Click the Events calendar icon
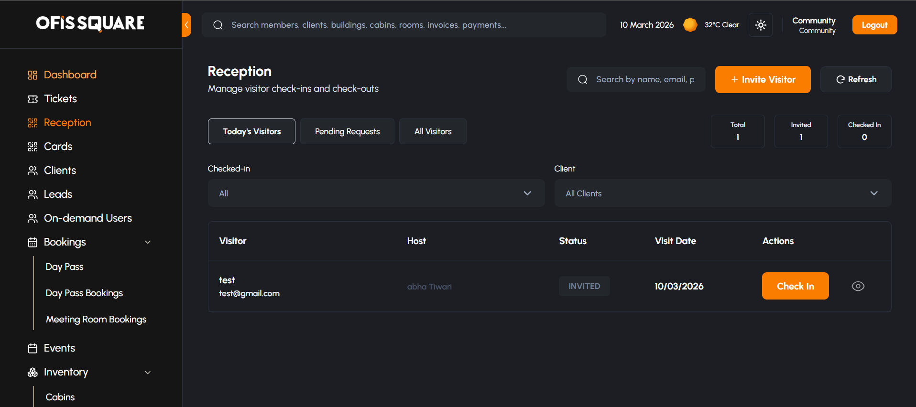916x407 pixels. coord(33,348)
